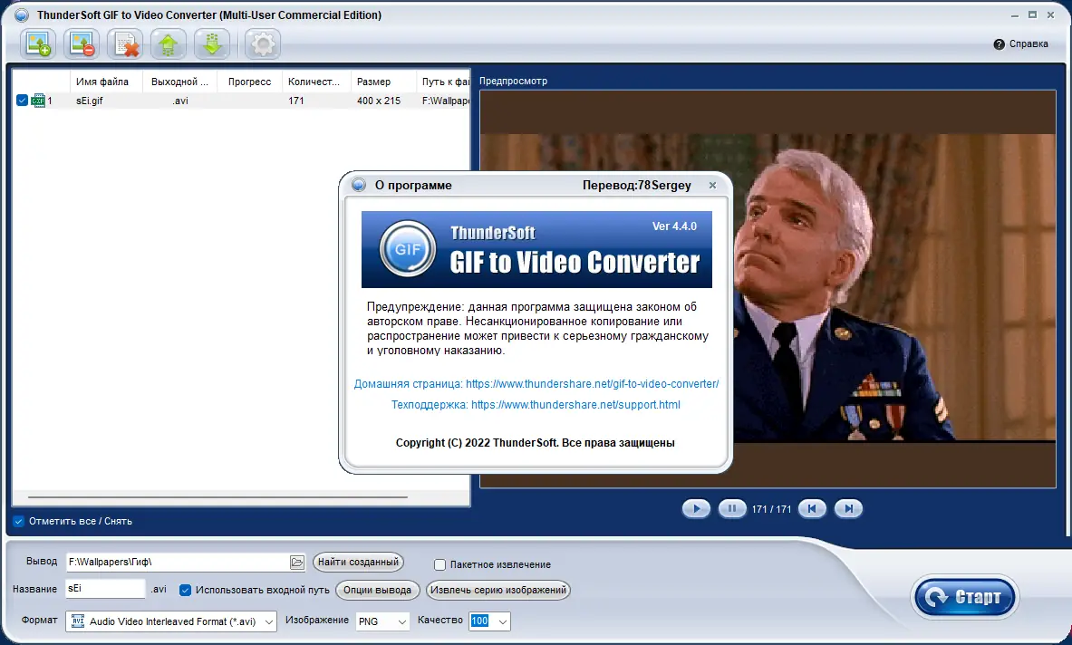The width and height of the screenshot is (1072, 645).
Task: Uncheck the sEi.gif file checkbox
Action: point(22,101)
